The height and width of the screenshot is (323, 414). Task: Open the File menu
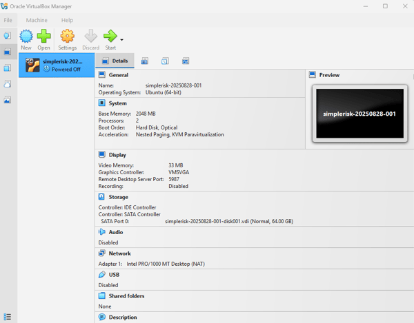pyautogui.click(x=8, y=20)
